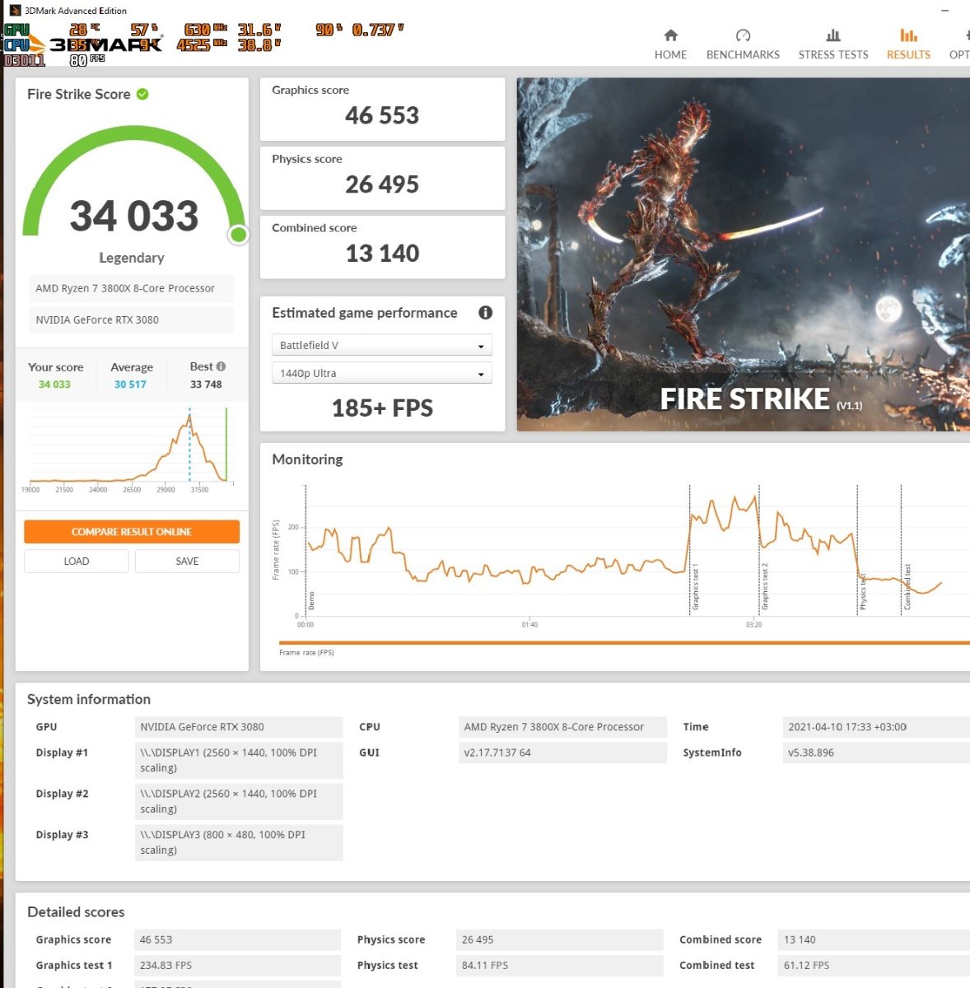Click the Display #2 value field
Image resolution: width=970 pixels, height=988 pixels.
(239, 801)
